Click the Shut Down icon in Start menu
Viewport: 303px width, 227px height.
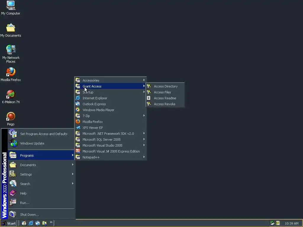(x=13, y=214)
